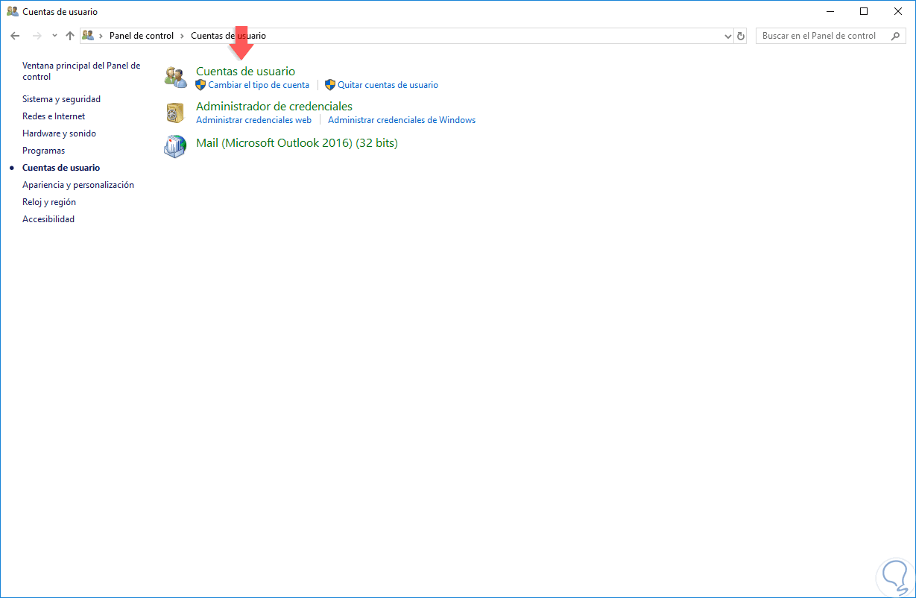Go forward with the forward arrow

[x=37, y=36]
